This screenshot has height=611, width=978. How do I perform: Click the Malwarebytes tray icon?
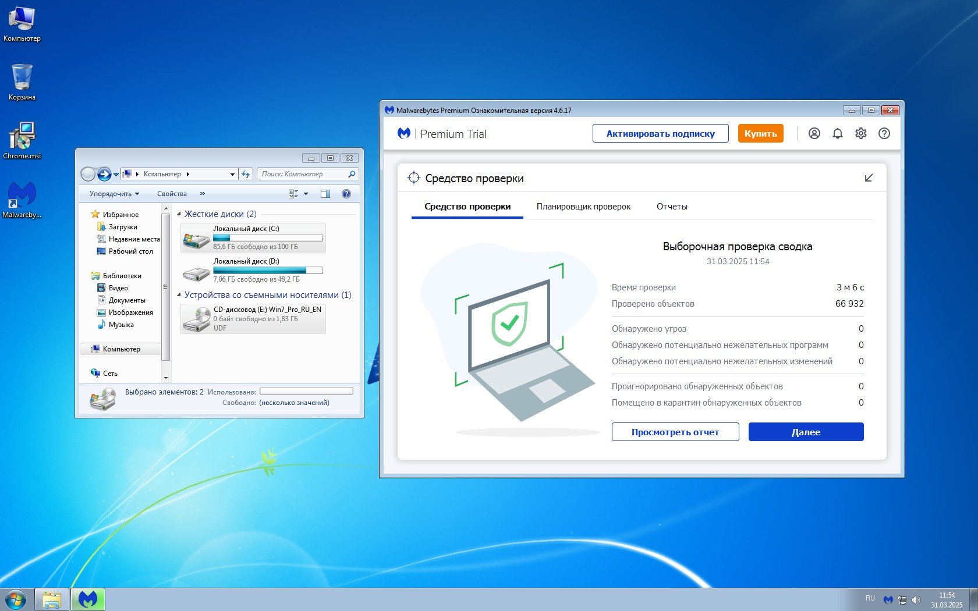point(888,599)
